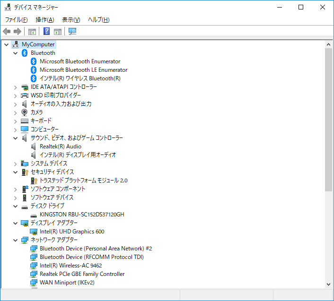Open the ファイル(F) menu
Image resolution: width=334 pixels, height=301 pixels.
pyautogui.click(x=16, y=20)
